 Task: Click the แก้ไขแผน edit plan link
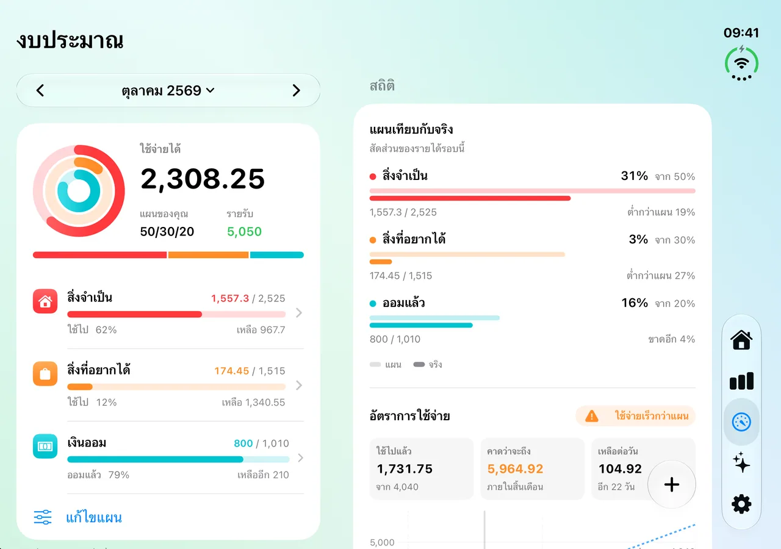(94, 518)
